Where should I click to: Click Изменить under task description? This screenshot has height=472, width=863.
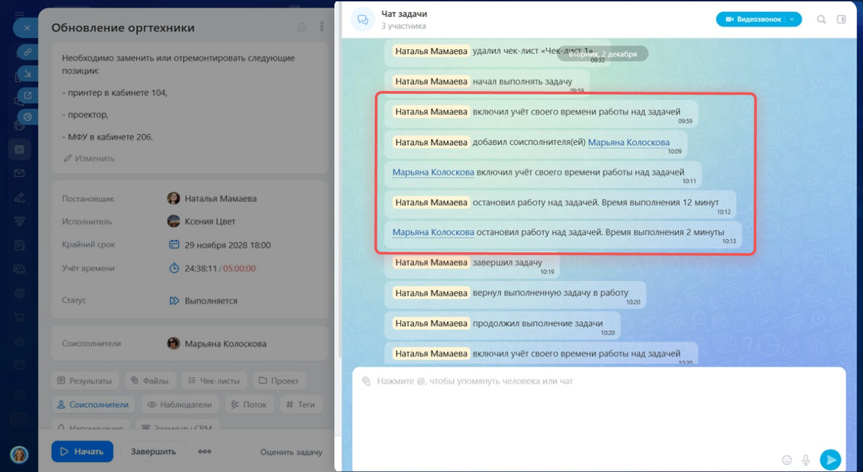coord(89,158)
